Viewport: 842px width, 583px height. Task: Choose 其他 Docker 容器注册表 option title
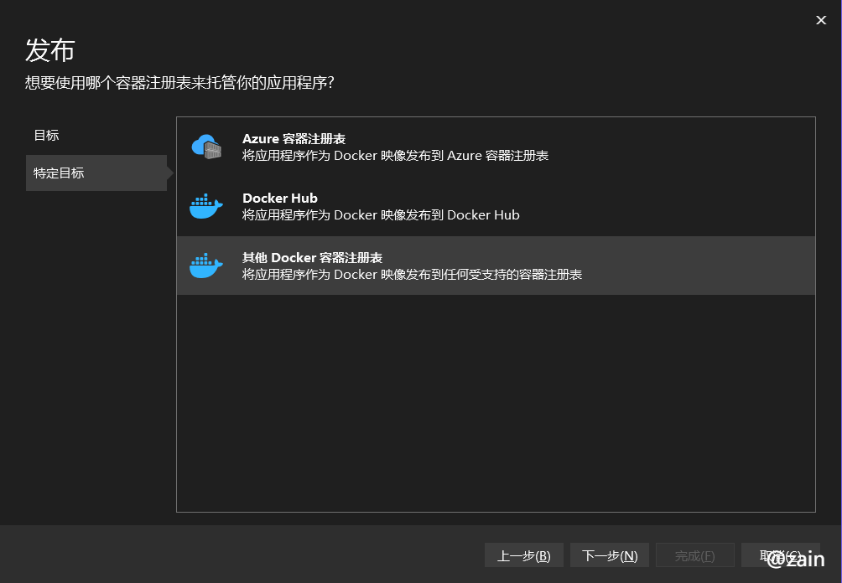click(312, 258)
